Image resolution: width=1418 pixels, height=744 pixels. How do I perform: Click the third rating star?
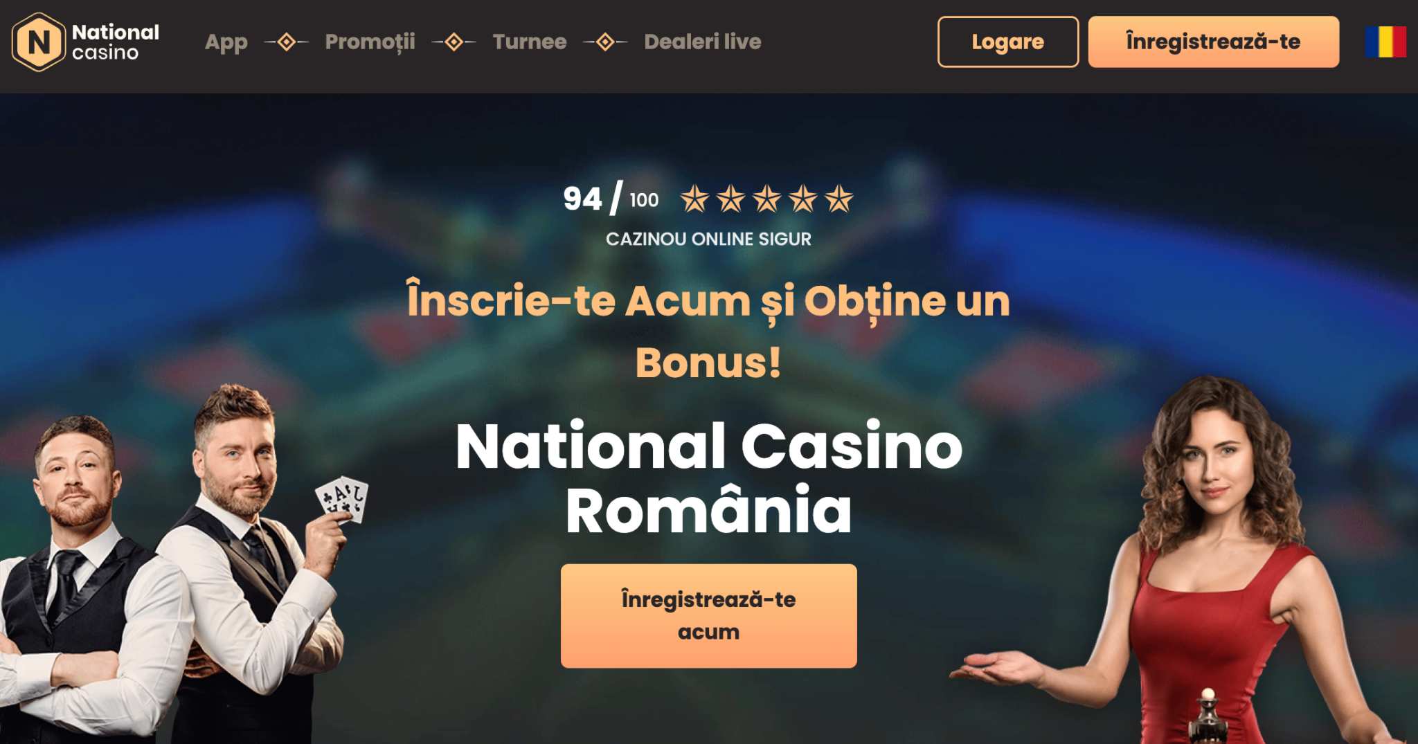[x=766, y=199]
